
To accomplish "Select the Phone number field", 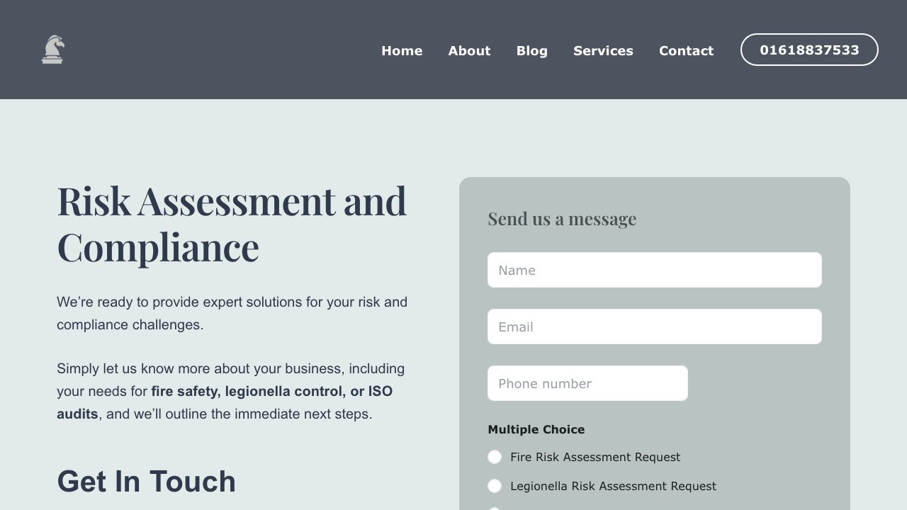I will click(x=587, y=383).
